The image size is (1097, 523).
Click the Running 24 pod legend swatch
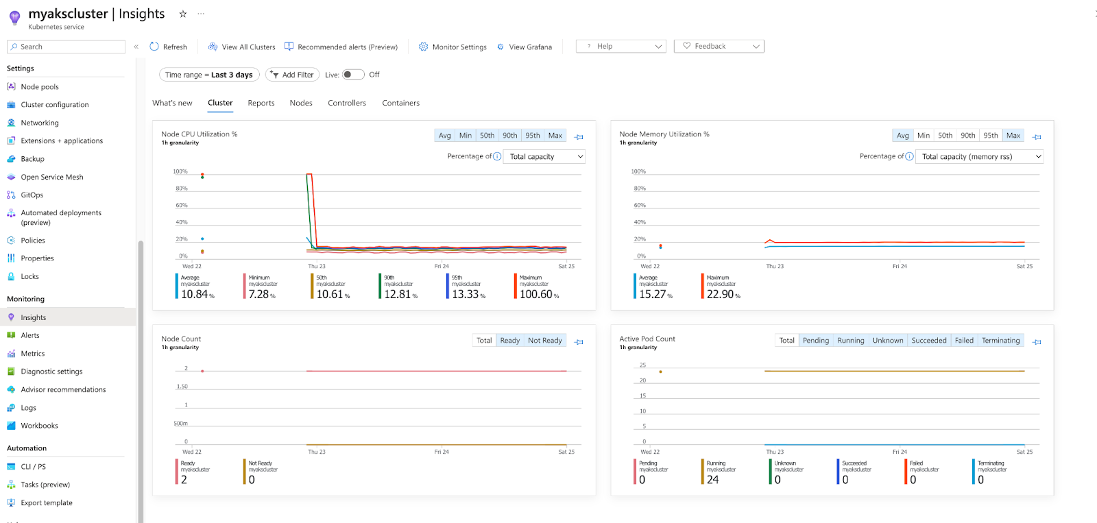(703, 472)
